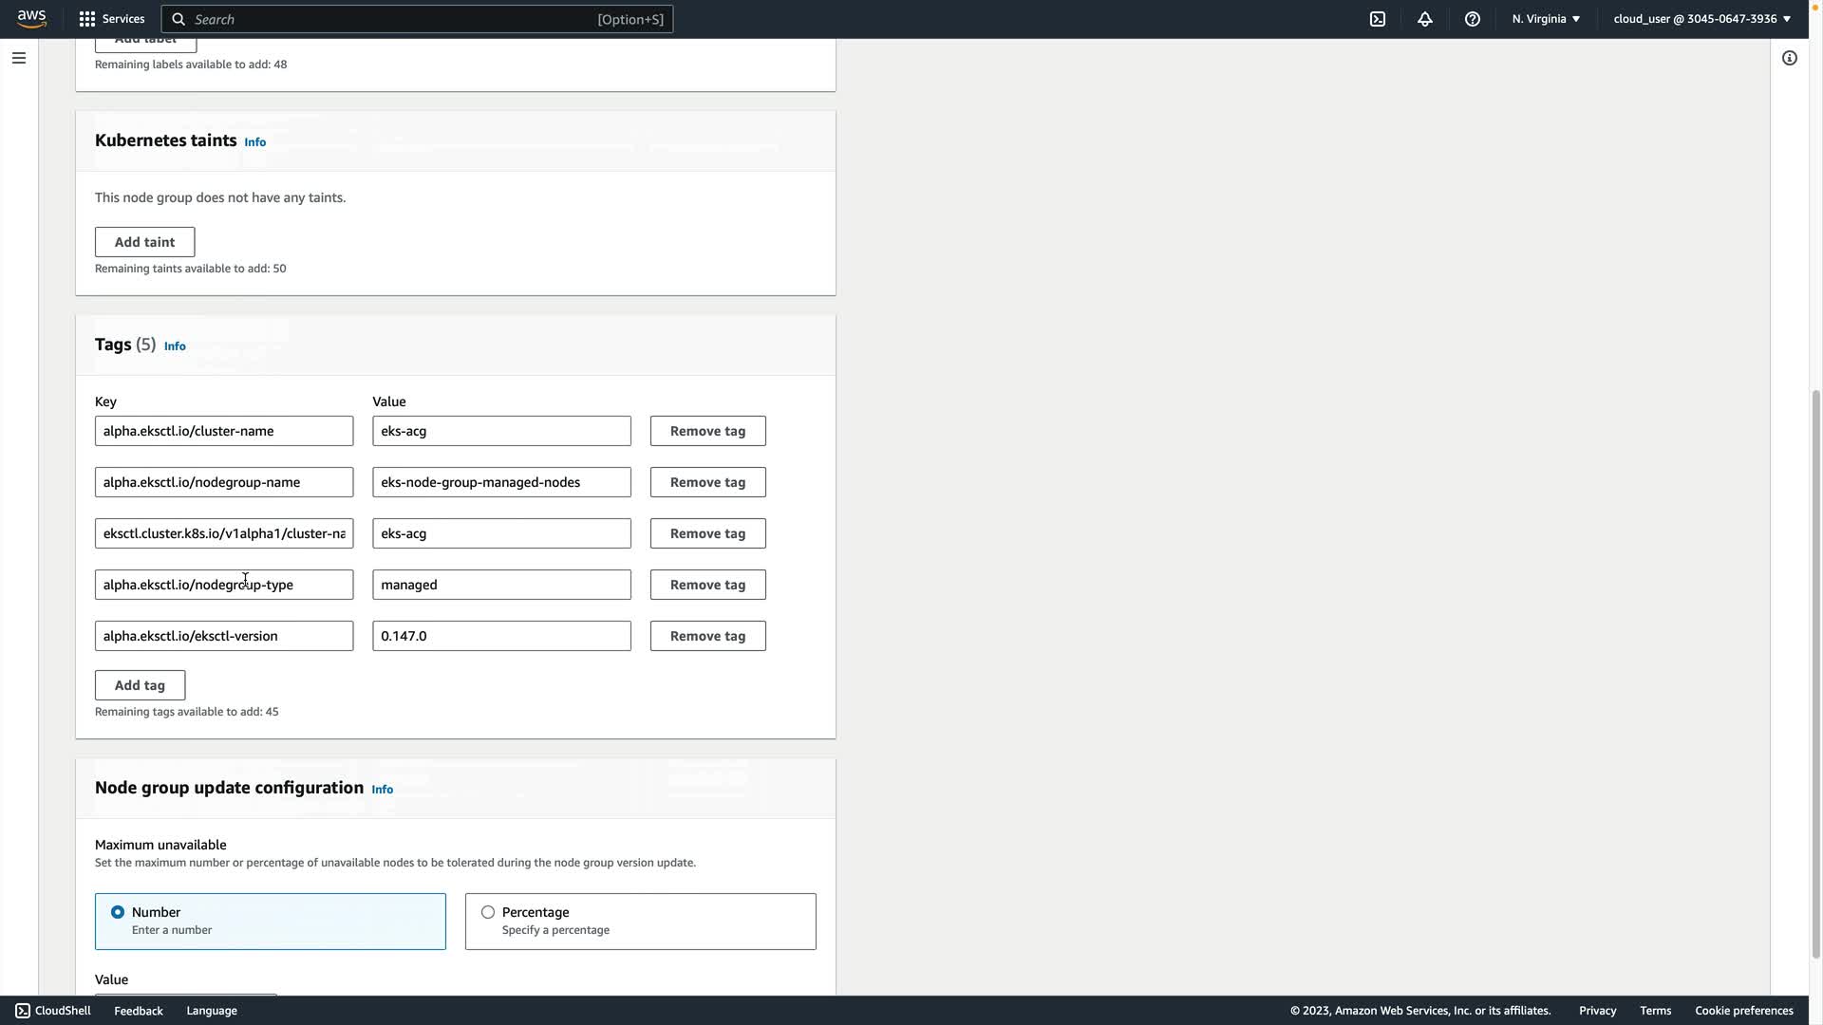This screenshot has height=1025, width=1823.
Task: Click the AWS logo home icon
Action: coord(31,19)
